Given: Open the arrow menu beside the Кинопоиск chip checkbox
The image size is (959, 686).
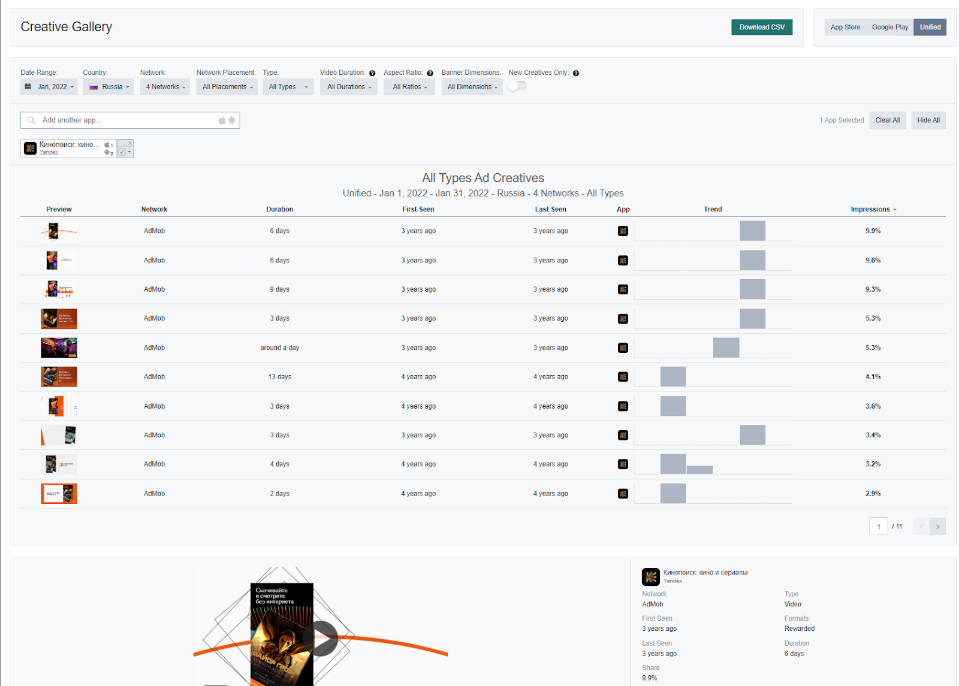Looking at the screenshot, I should 129,152.
